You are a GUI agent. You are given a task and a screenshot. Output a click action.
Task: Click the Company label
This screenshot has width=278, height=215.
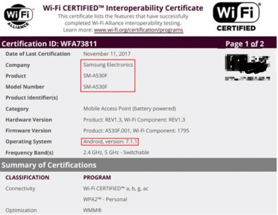18,65
